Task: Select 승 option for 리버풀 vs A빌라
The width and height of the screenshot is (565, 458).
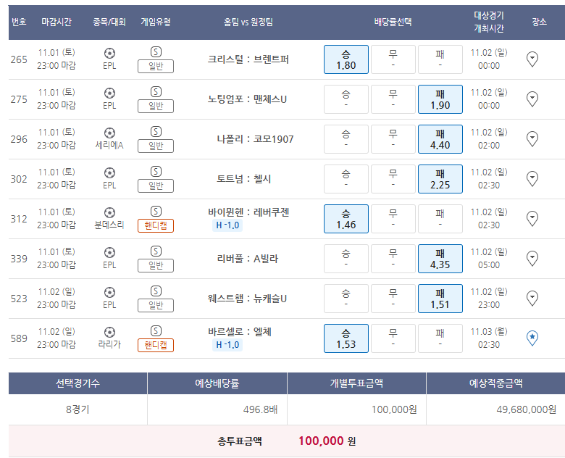Action: pyautogui.click(x=346, y=259)
